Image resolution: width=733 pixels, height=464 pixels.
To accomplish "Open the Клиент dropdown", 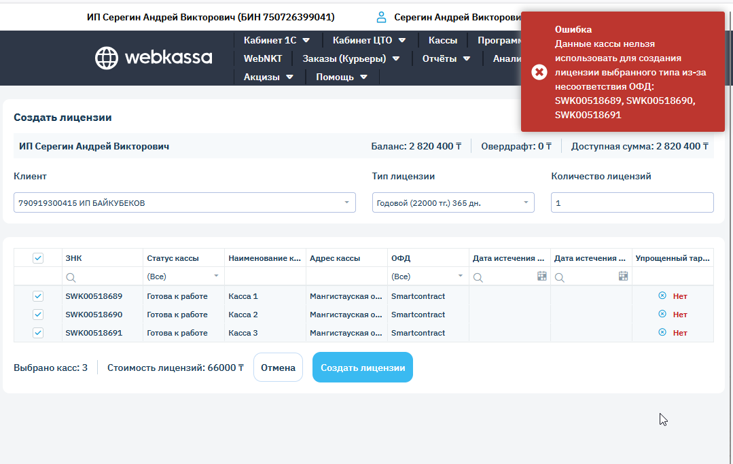I will click(x=185, y=202).
